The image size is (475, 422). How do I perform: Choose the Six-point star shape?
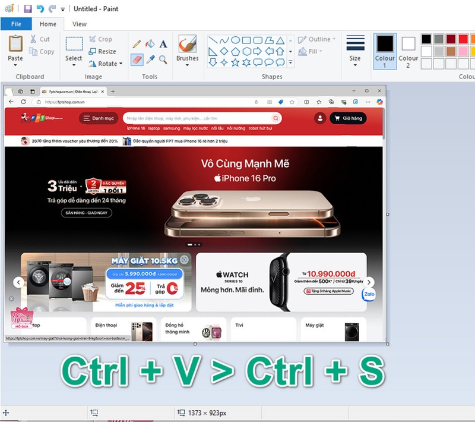246,62
